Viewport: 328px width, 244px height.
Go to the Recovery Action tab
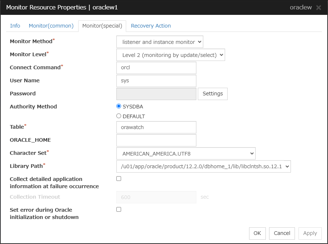(x=151, y=26)
